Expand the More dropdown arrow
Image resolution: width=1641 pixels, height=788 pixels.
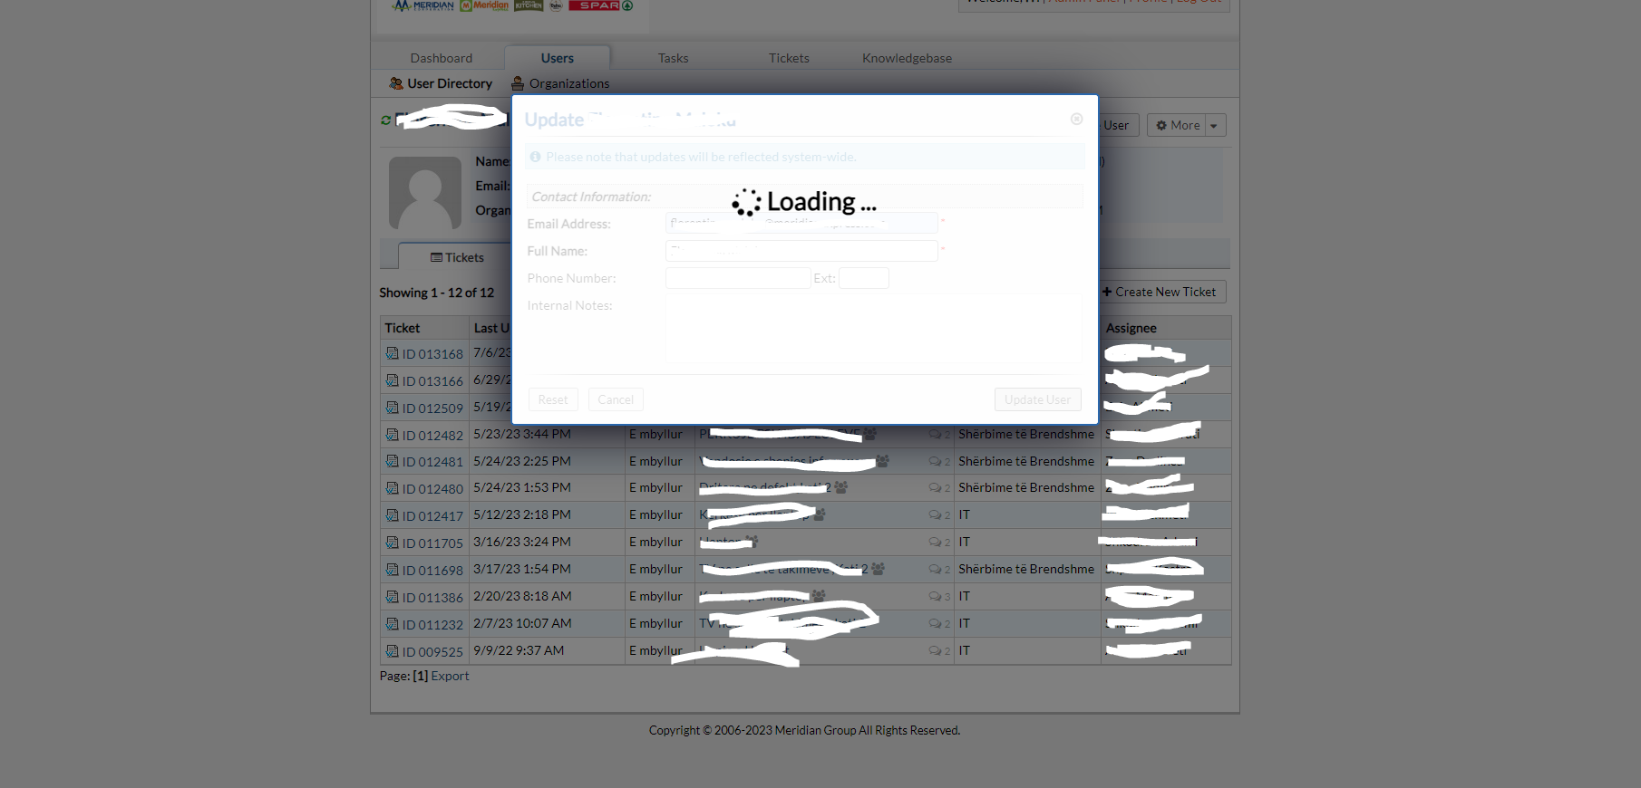pos(1215,126)
